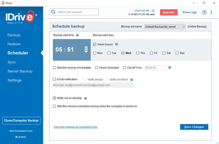Toggle Start the backup immediately checkbox
This screenshot has width=219, height=144.
54,68
